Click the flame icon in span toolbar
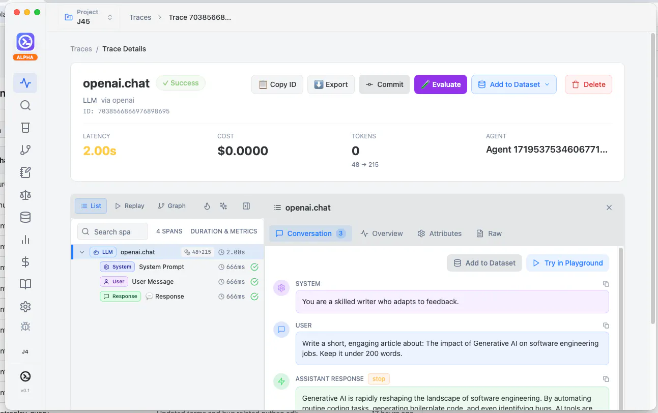This screenshot has height=413, width=658. pyautogui.click(x=207, y=206)
